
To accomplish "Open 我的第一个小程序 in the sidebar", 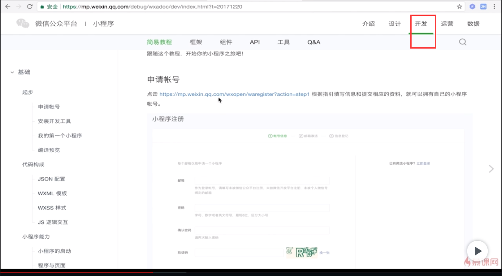I will coord(60,135).
